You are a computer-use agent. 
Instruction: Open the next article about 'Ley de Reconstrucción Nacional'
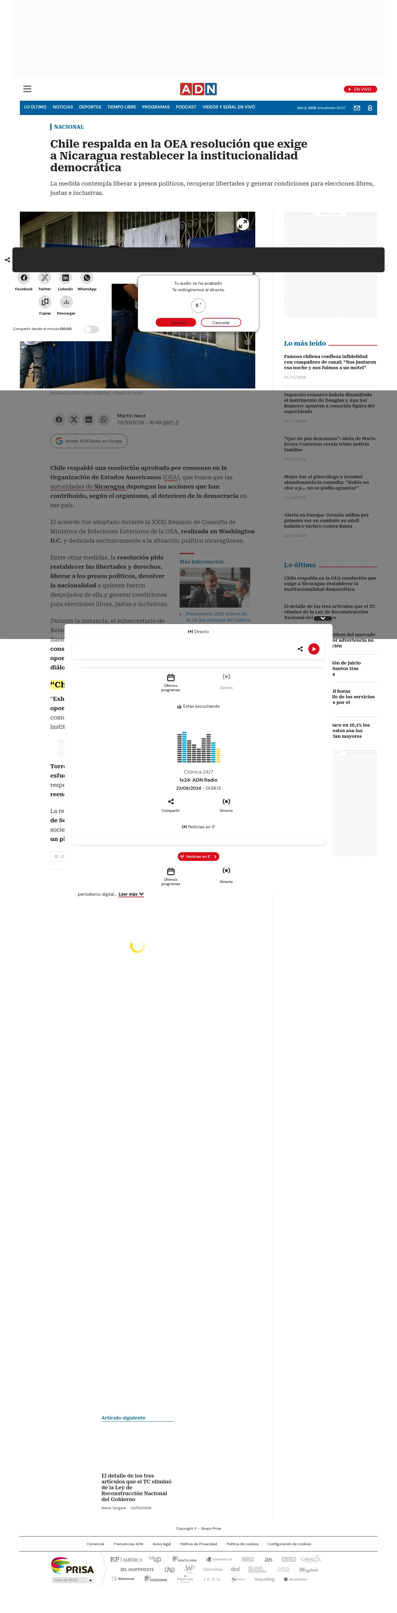coord(137,1487)
